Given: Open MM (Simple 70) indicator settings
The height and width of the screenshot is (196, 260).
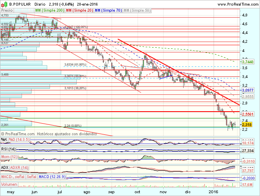Looking at the screenshot, I should 108,10.
